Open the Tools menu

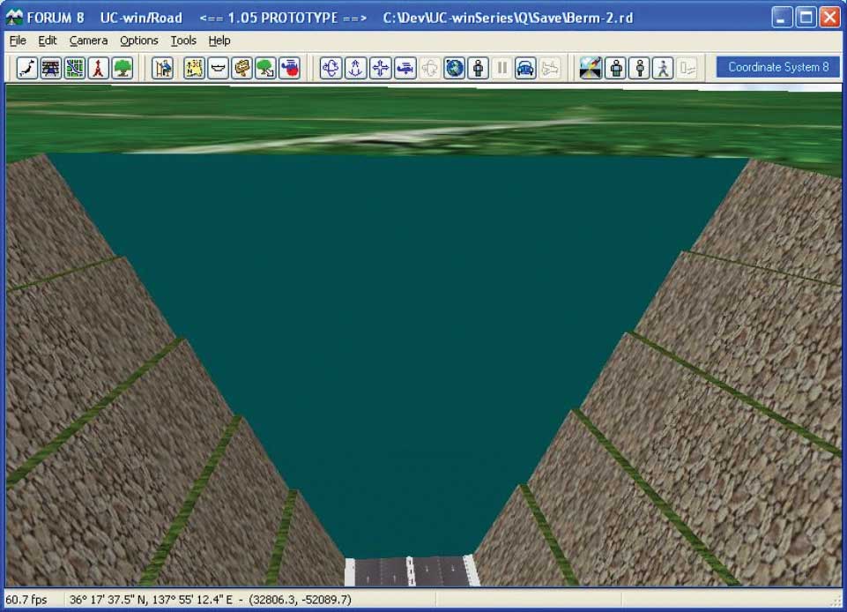tap(183, 41)
